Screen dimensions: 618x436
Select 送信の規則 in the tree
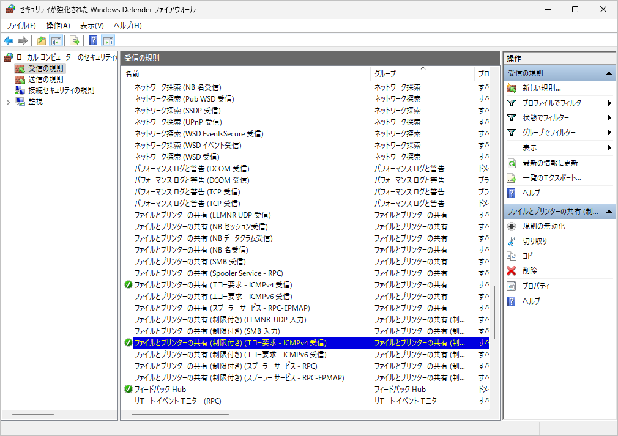pyautogui.click(x=46, y=79)
